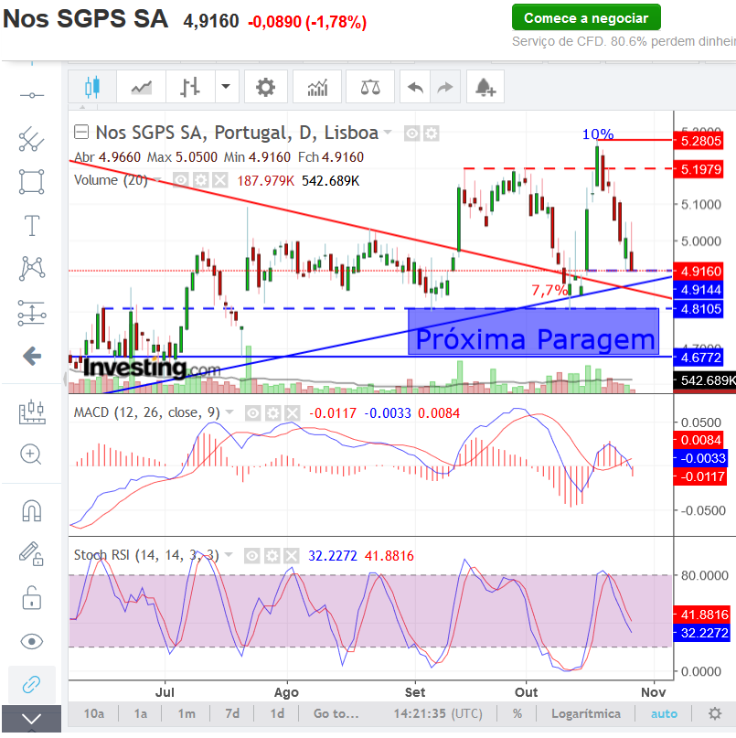This screenshot has width=736, height=738.
Task: Open bottom bar chart properties gear
Action: point(715,713)
